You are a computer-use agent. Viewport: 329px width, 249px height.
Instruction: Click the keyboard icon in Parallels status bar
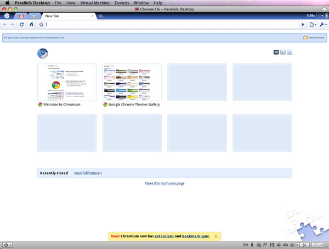tap(245, 245)
